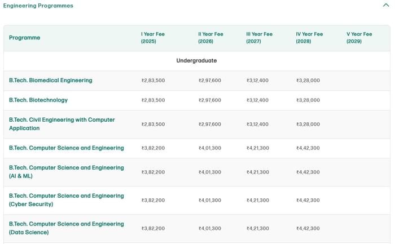
Task: Collapse the Engineering Programmes section chevron
Action: 386,5
